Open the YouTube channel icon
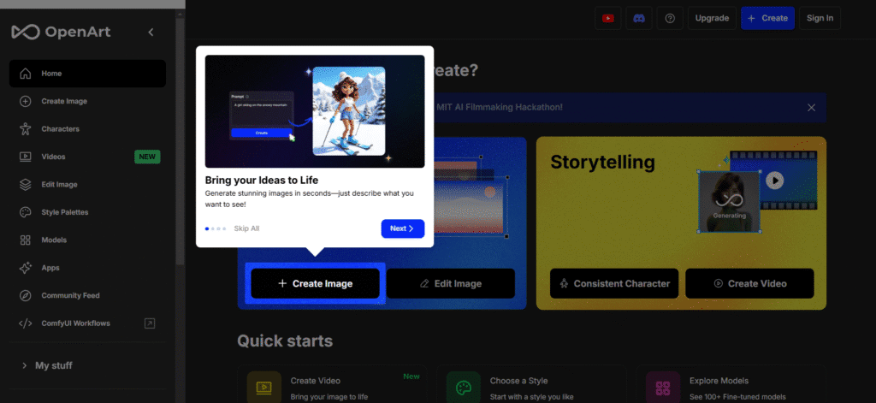 pos(608,18)
